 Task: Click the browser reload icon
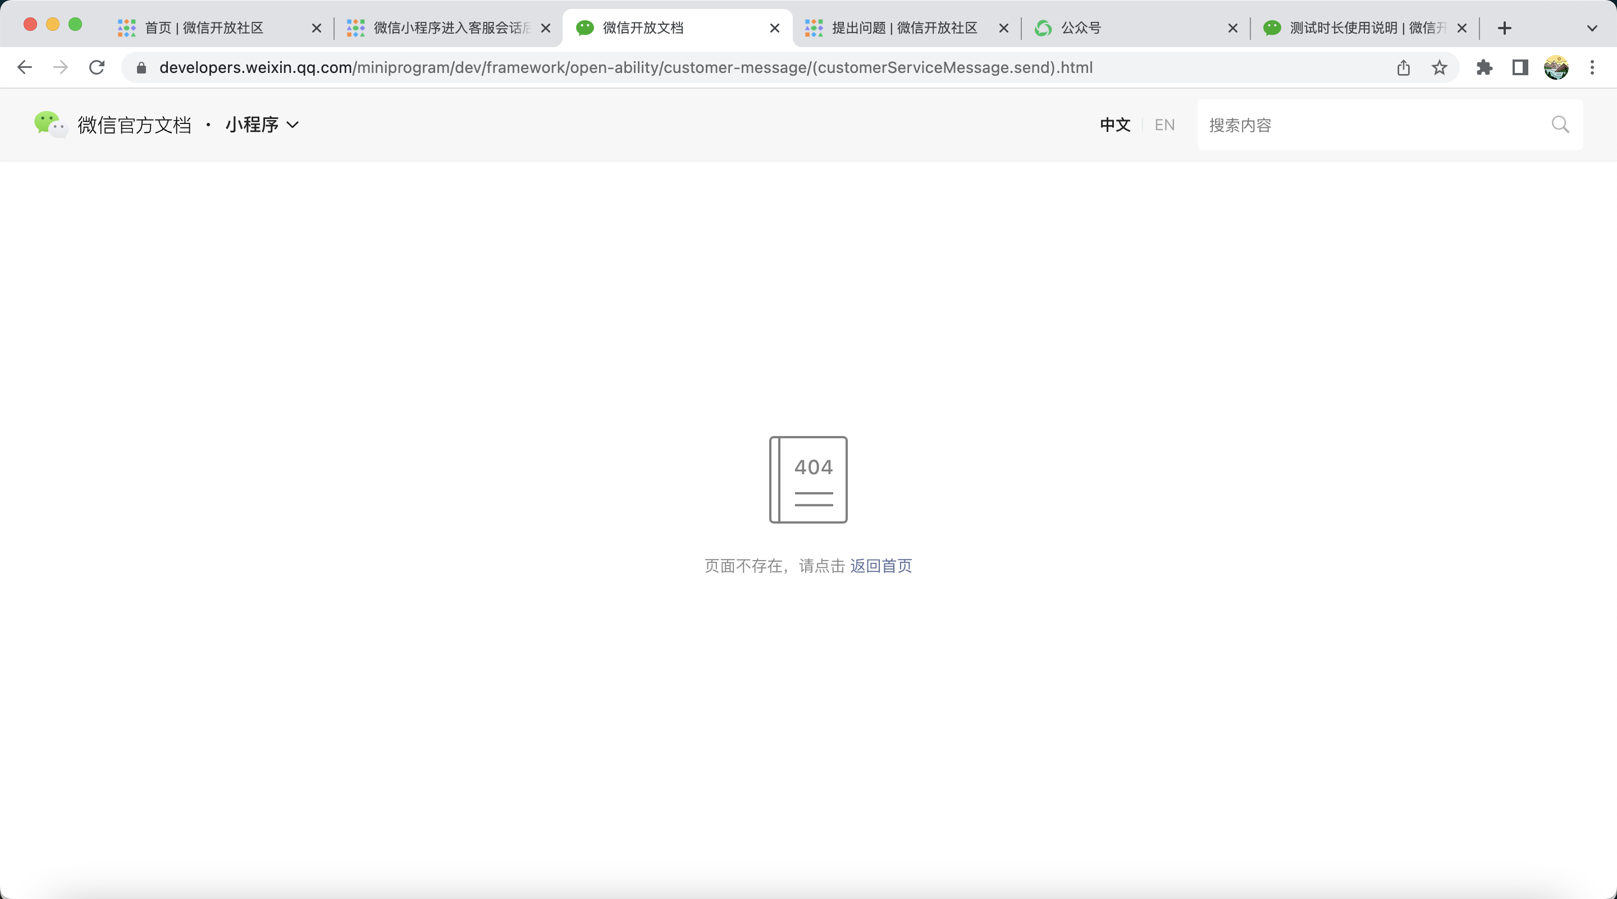(97, 67)
